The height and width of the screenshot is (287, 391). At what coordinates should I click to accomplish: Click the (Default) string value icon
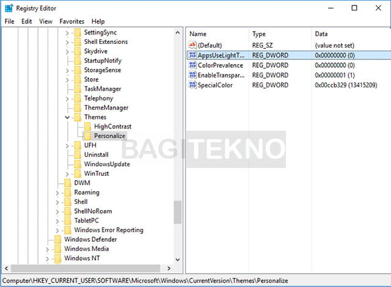tap(192, 45)
